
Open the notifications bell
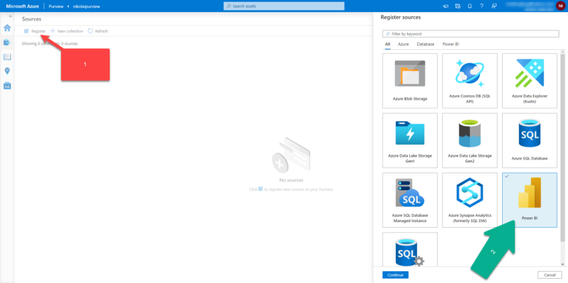[x=470, y=6]
